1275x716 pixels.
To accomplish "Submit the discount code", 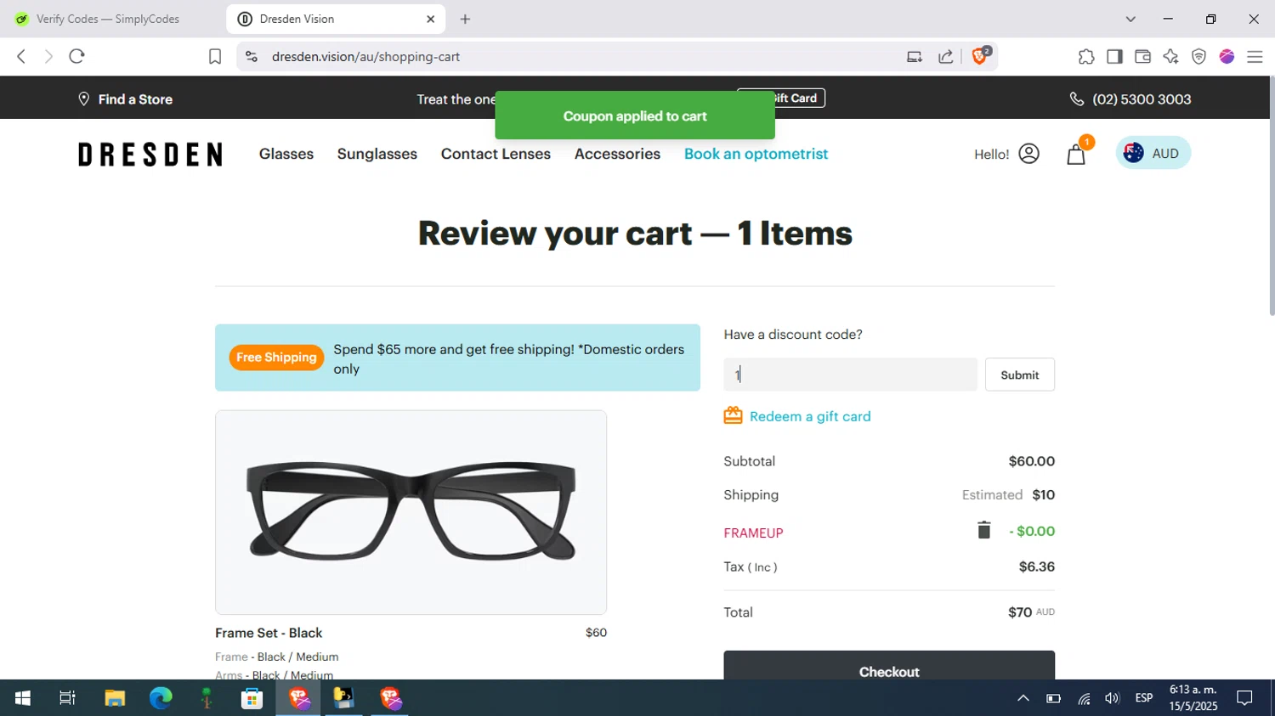I will [1020, 375].
